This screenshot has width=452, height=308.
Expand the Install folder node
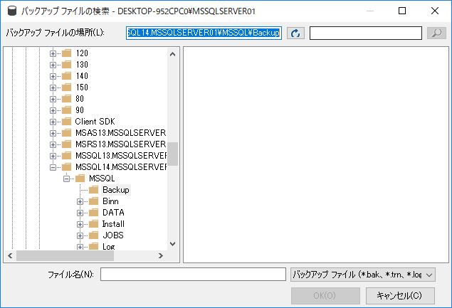click(x=80, y=224)
